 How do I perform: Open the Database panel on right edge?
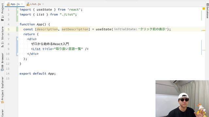[x=207, y=11]
